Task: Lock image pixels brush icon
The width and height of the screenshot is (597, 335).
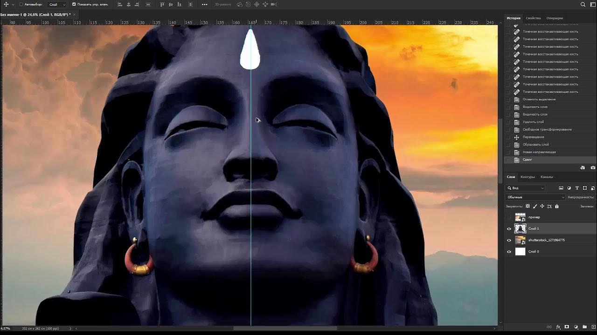Action: (535, 206)
